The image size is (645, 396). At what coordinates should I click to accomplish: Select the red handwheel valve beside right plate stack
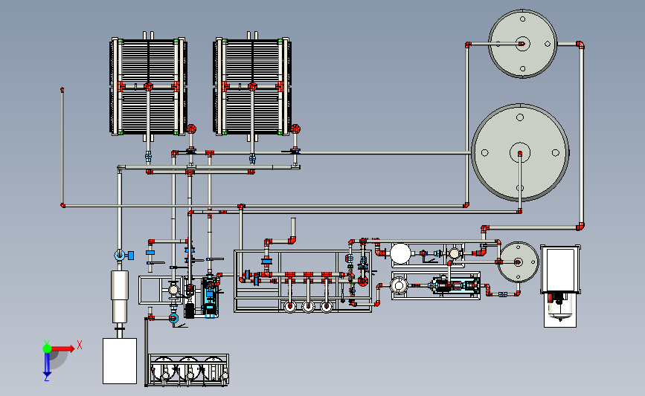click(x=295, y=129)
